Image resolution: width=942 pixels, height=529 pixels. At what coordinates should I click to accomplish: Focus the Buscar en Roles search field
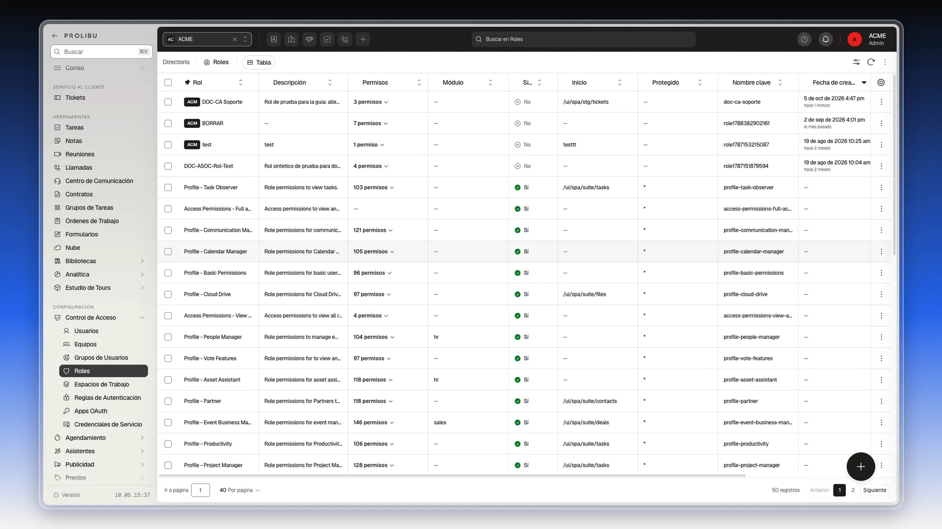583,39
